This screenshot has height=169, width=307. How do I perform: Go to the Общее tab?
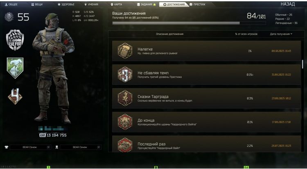click(x=11, y=5)
